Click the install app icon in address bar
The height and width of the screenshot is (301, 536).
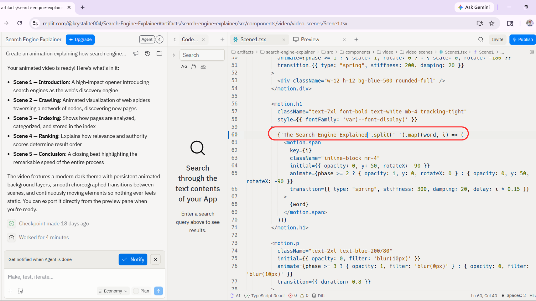click(480, 23)
